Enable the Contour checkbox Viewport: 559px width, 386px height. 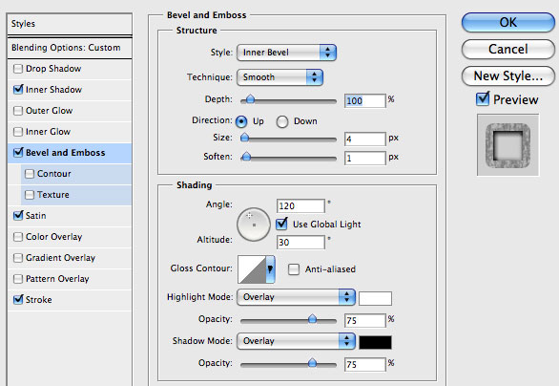30,174
